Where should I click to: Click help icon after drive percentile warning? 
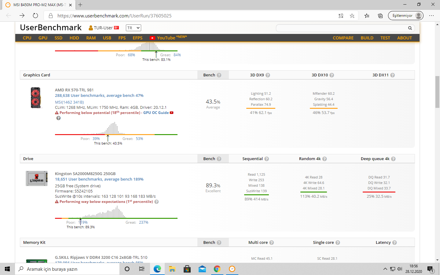click(156, 202)
